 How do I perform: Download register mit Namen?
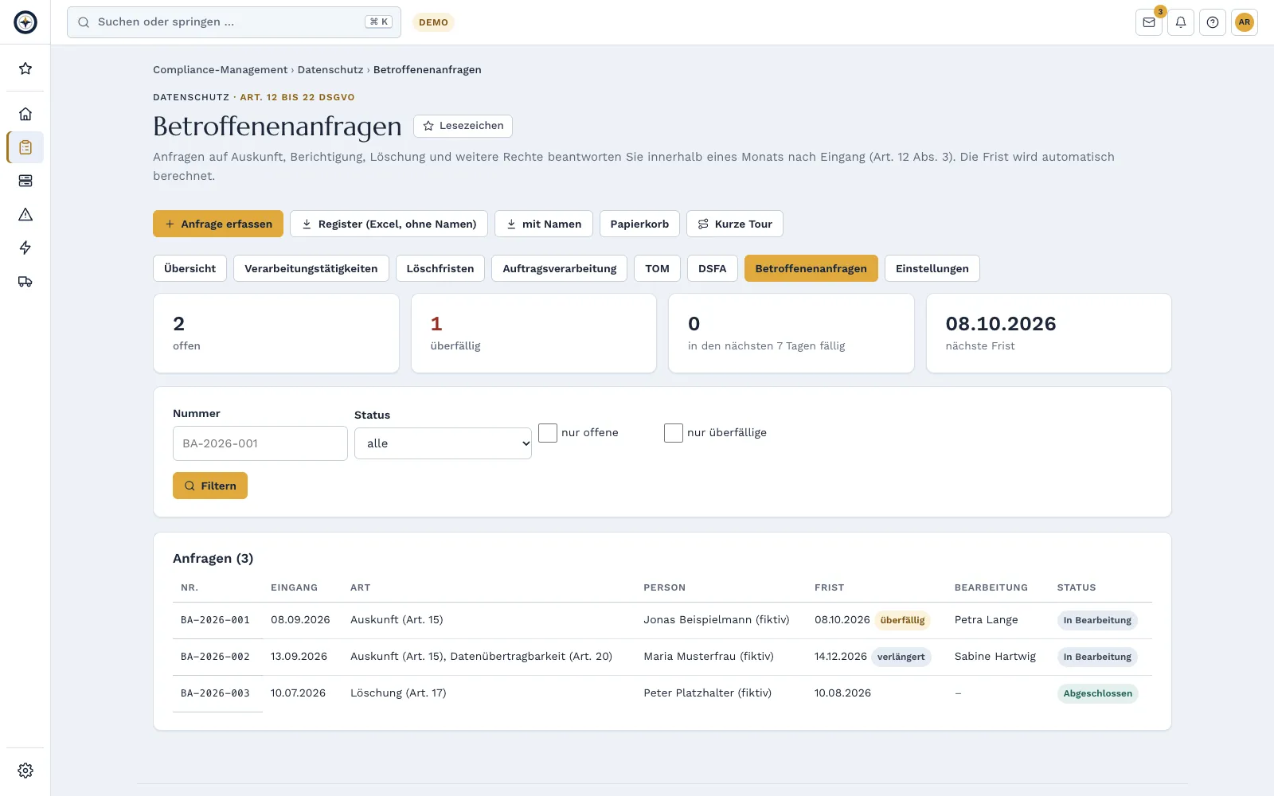(x=544, y=224)
